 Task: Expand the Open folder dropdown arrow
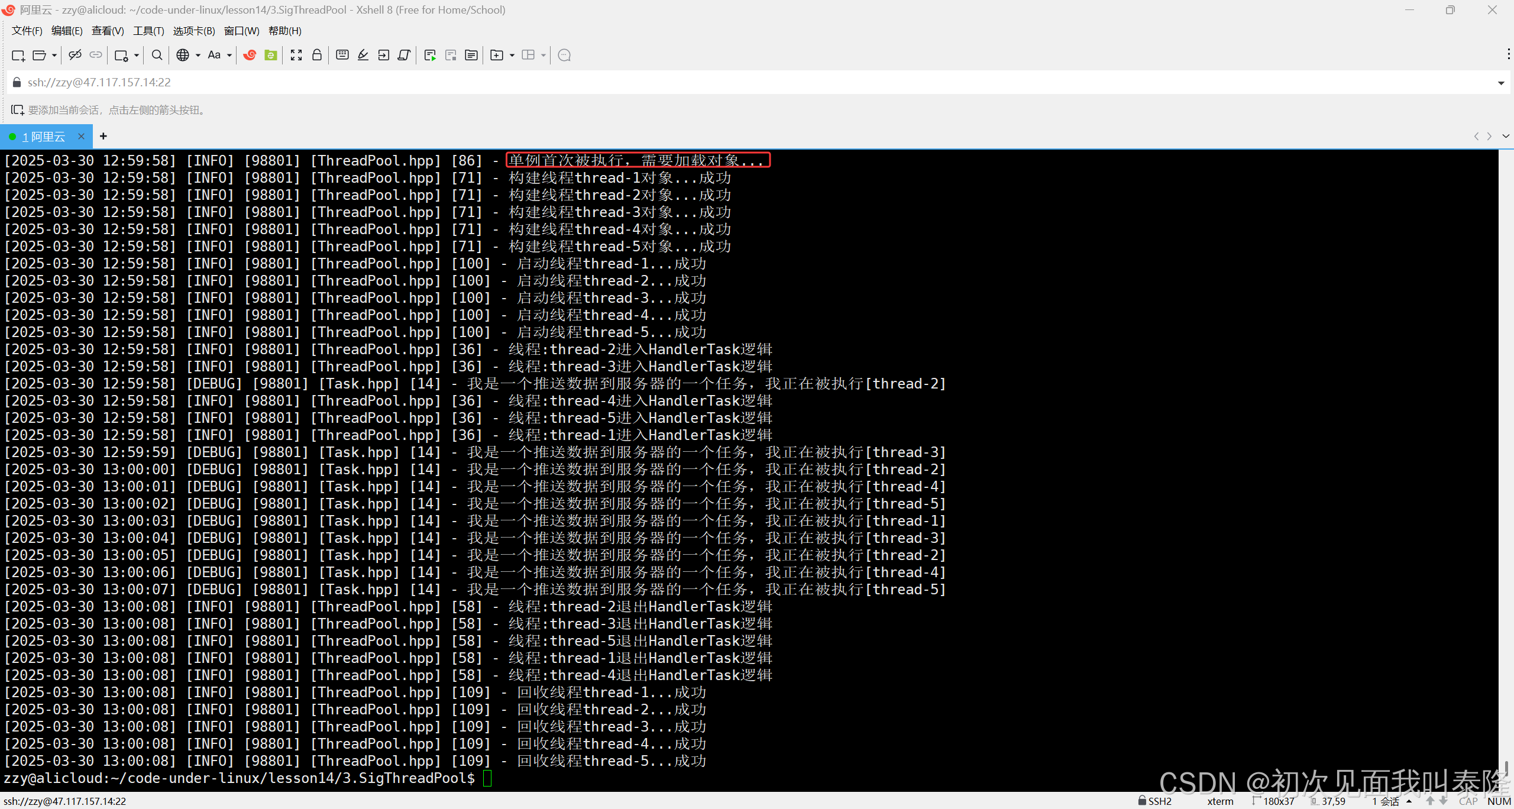tap(54, 56)
